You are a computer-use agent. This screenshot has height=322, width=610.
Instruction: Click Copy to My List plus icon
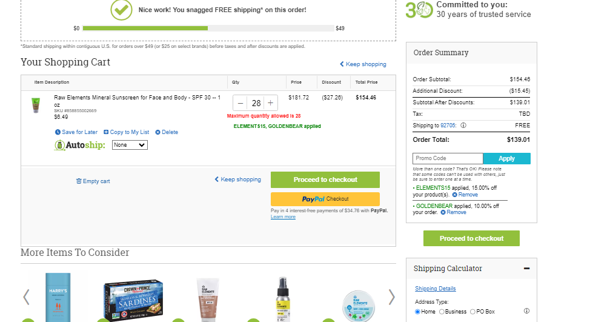(x=106, y=132)
